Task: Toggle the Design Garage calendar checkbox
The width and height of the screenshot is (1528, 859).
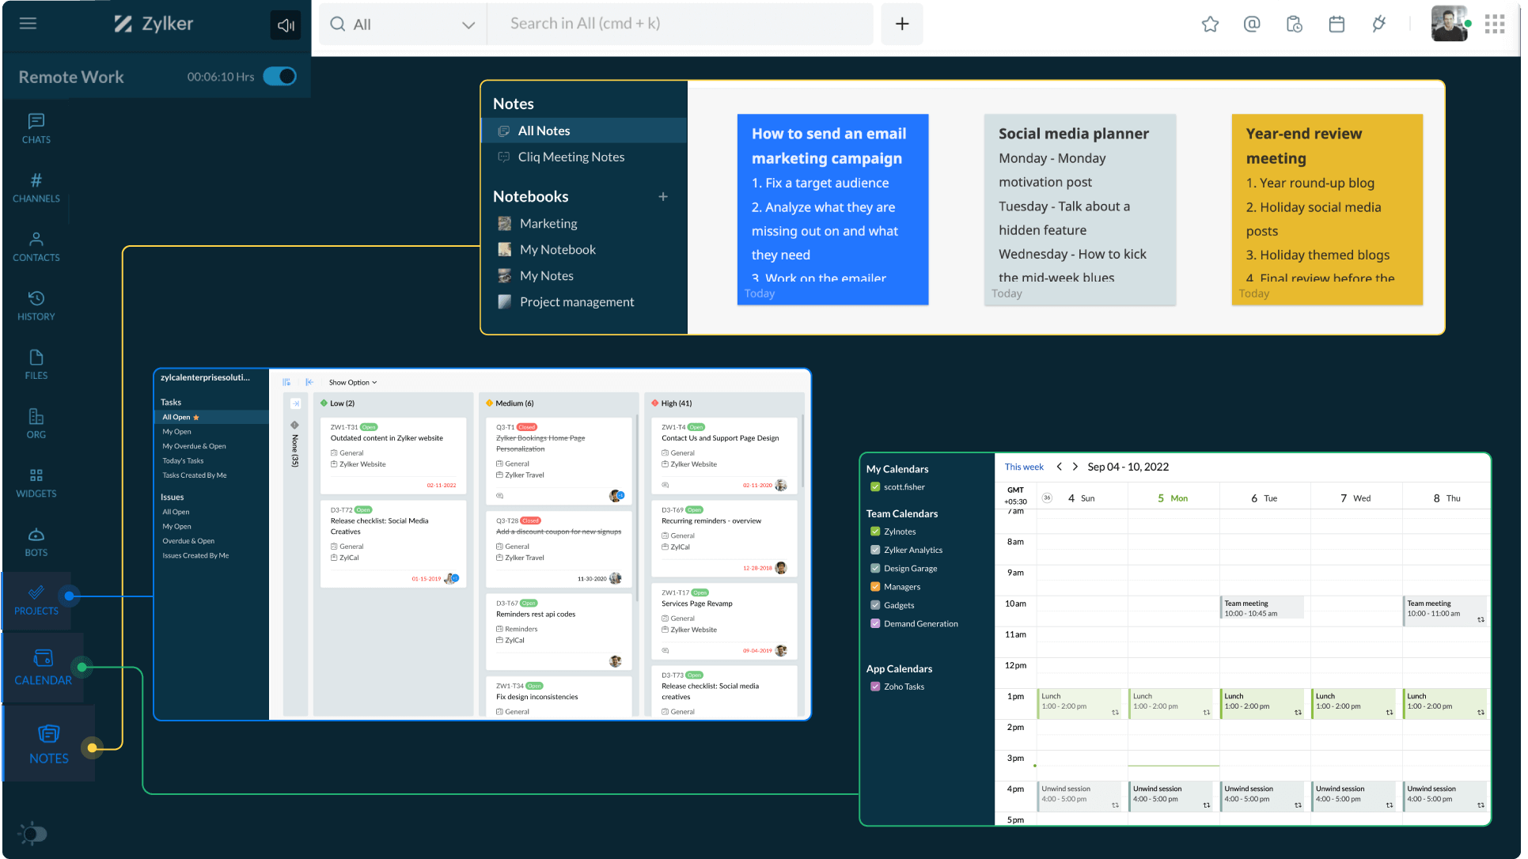Action: tap(875, 568)
